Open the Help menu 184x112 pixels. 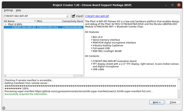pyautogui.click(x=18, y=10)
